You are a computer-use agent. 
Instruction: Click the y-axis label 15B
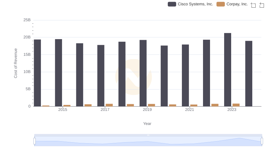pyautogui.click(x=27, y=54)
